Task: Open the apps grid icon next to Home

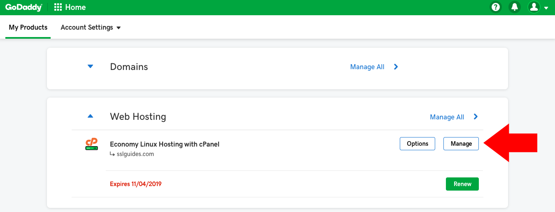Action: 58,7
